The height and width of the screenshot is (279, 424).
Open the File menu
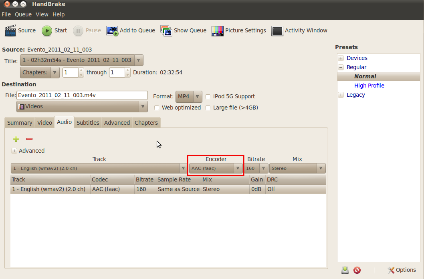tap(6, 14)
